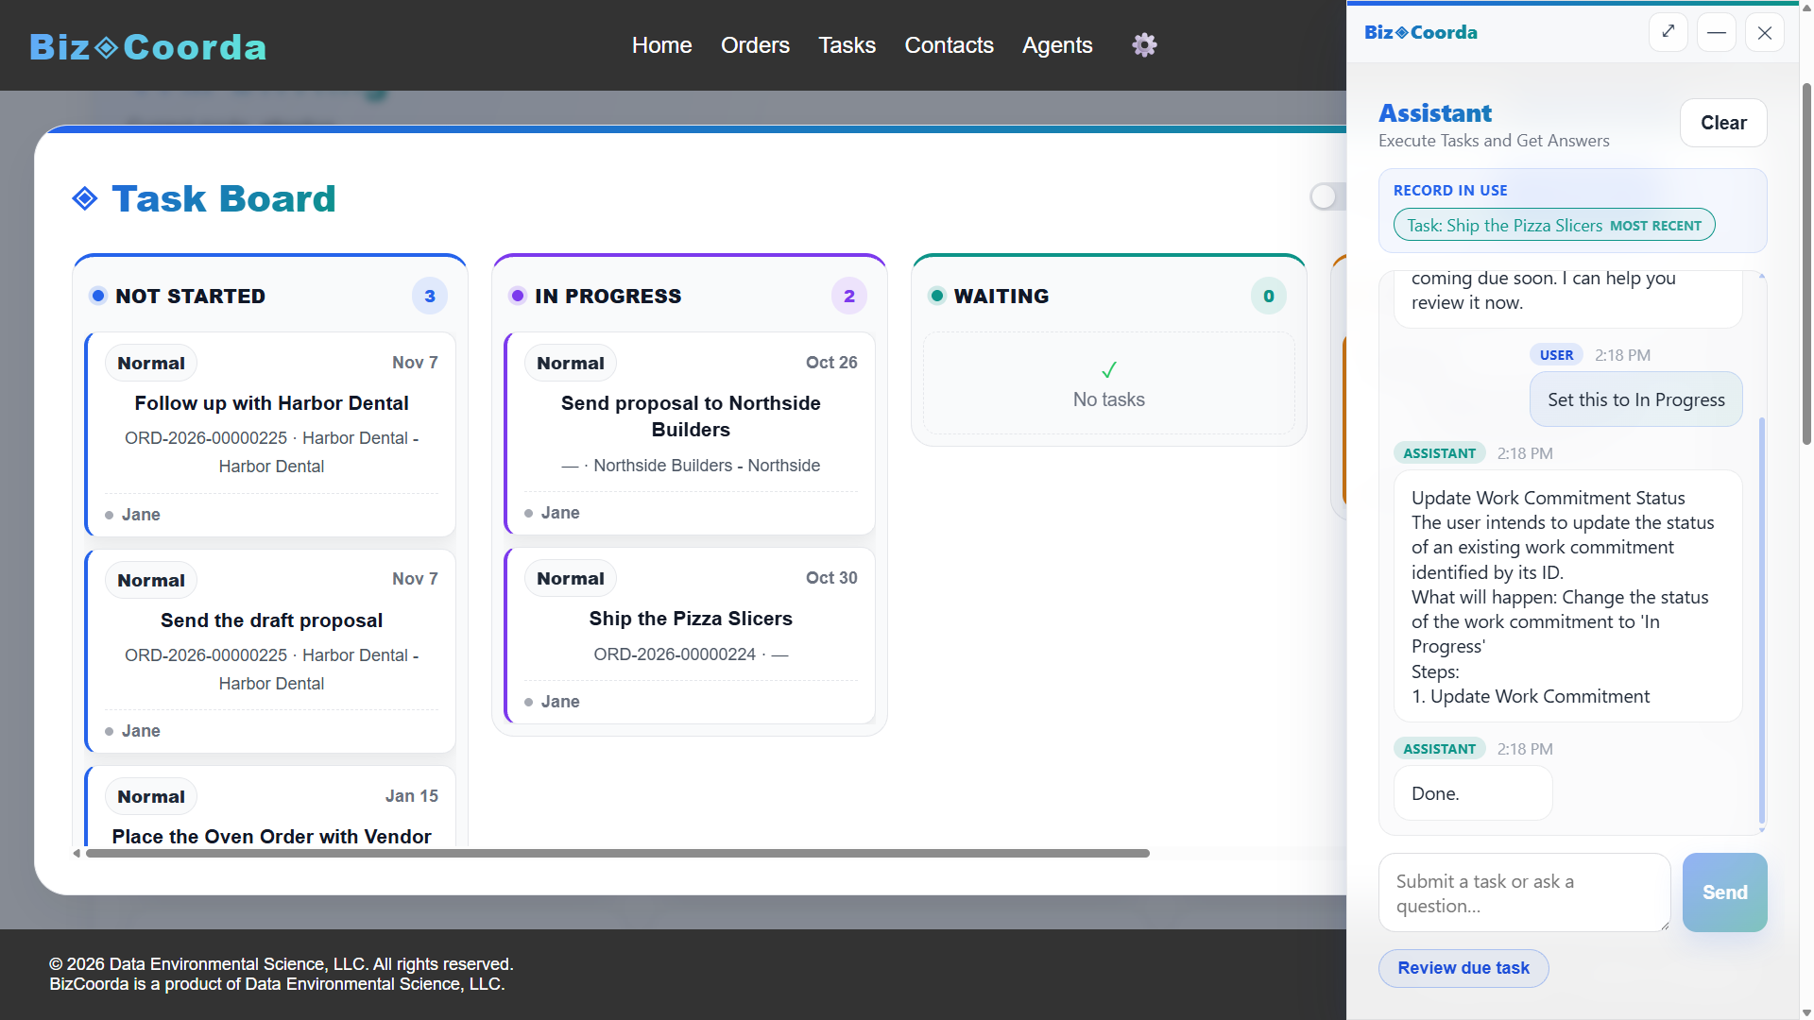The width and height of the screenshot is (1814, 1020).
Task: Click the Oct 26 due date
Action: 831,363
